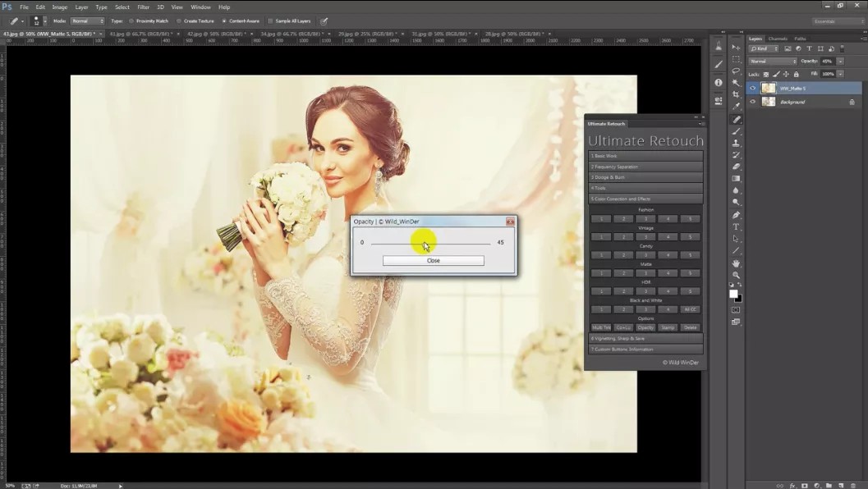Select the Crop tool
The height and width of the screenshot is (489, 868).
[737, 94]
